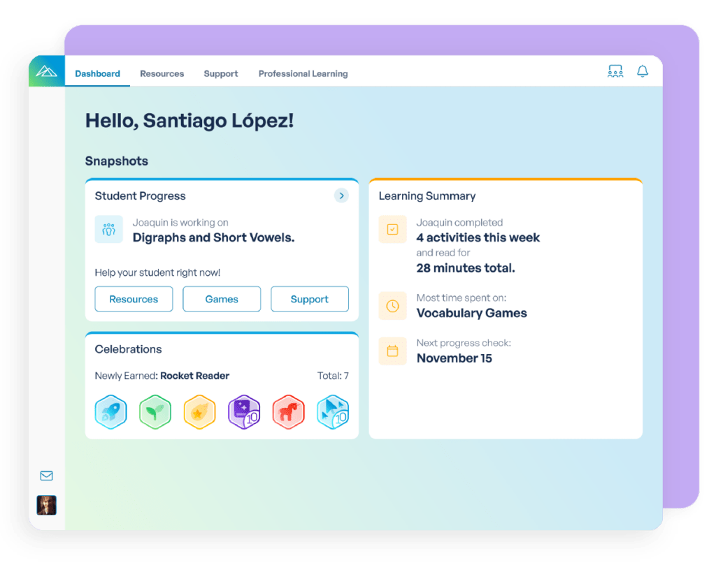Click the mountain logo in the sidebar

tap(46, 71)
